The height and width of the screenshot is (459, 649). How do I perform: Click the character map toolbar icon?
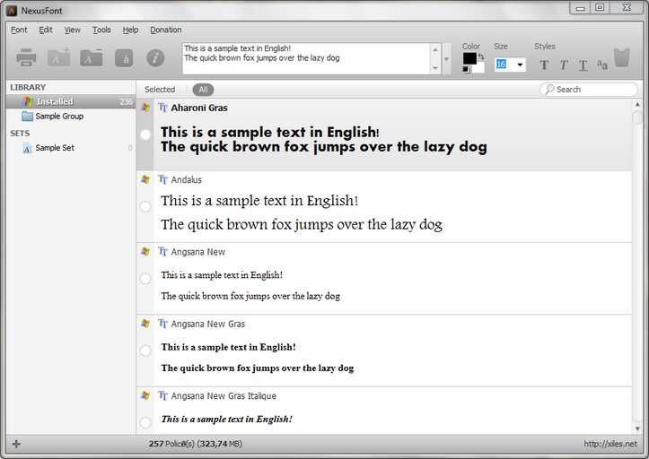point(124,58)
